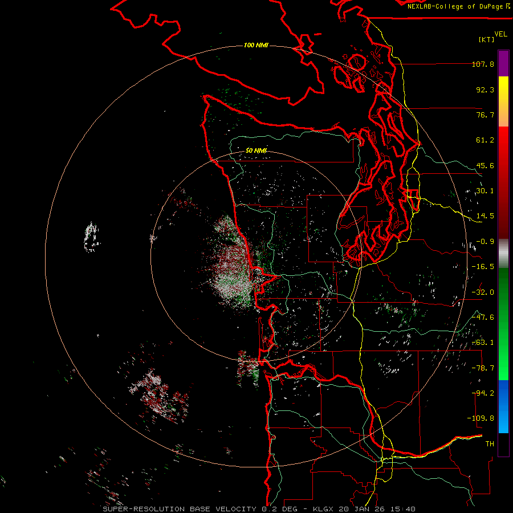Select the 76.7 velocity scale value

pos(485,115)
